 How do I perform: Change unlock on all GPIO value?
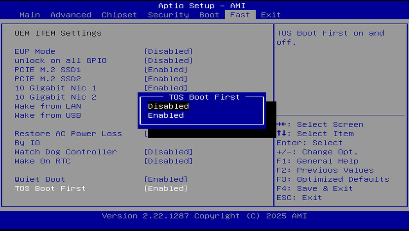pos(168,61)
